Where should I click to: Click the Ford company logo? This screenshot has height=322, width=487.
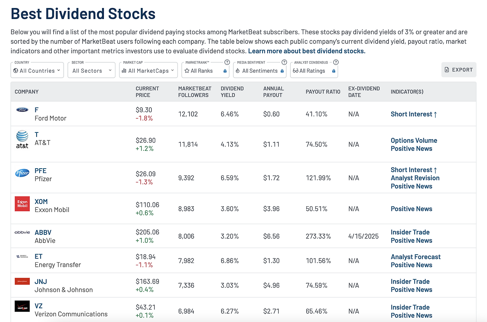coord(22,110)
